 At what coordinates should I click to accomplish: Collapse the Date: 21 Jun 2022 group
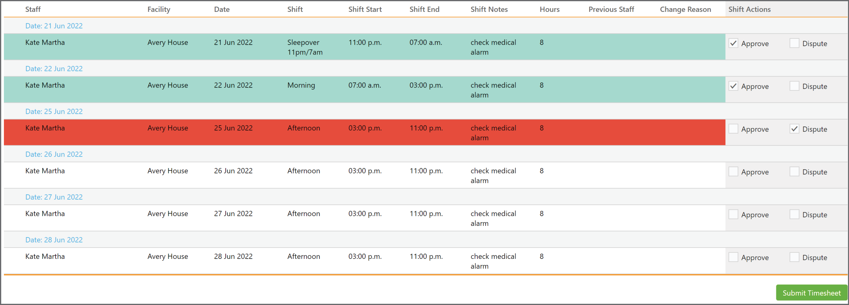pos(54,26)
